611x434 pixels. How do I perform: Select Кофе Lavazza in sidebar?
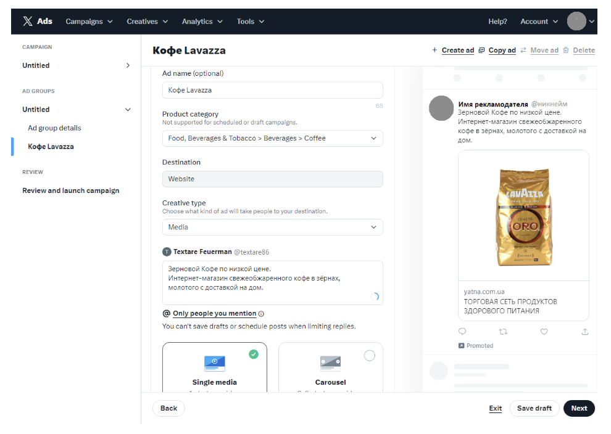51,147
